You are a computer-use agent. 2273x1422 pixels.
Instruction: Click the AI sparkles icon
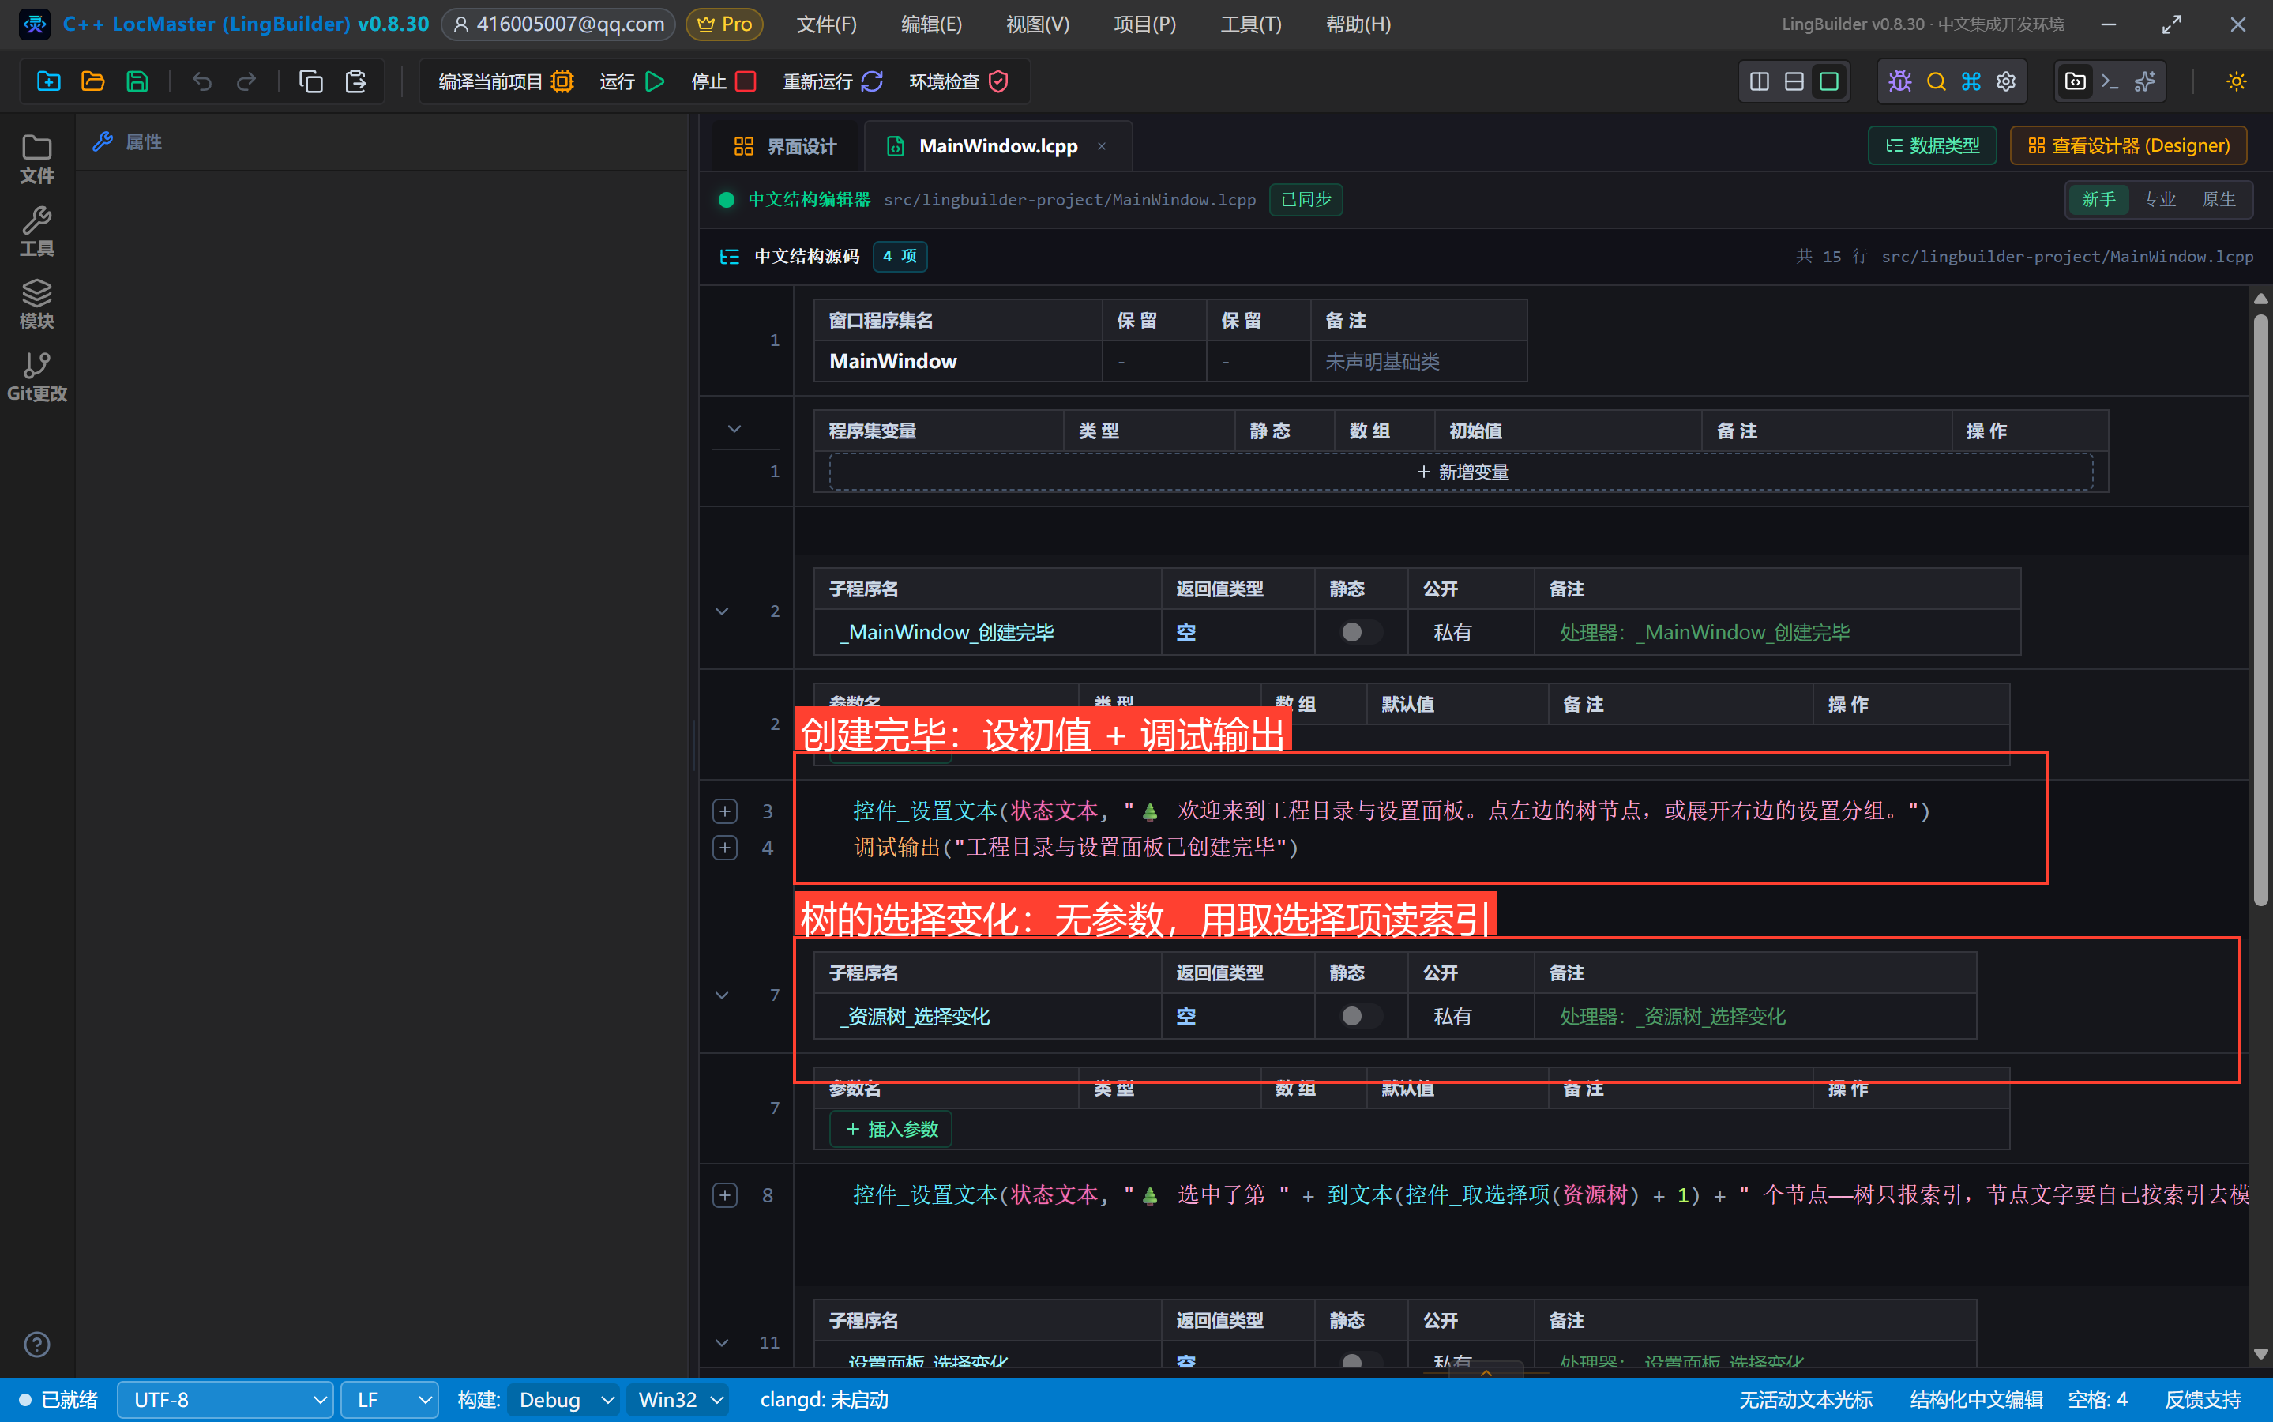click(x=2144, y=82)
